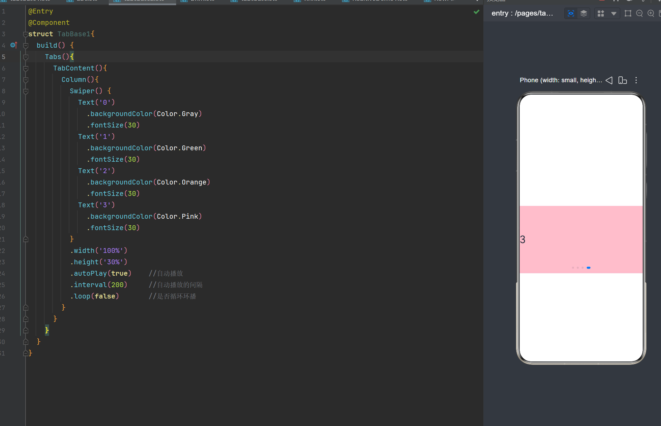Click the active blue swiper indicator dot
This screenshot has width=661, height=426.
588,268
